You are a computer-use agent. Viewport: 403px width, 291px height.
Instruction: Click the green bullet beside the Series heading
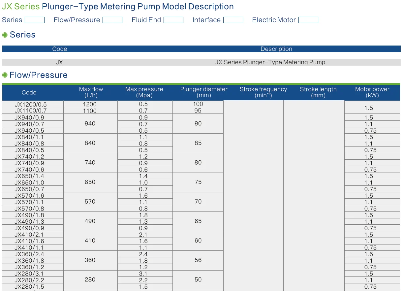click(x=5, y=35)
